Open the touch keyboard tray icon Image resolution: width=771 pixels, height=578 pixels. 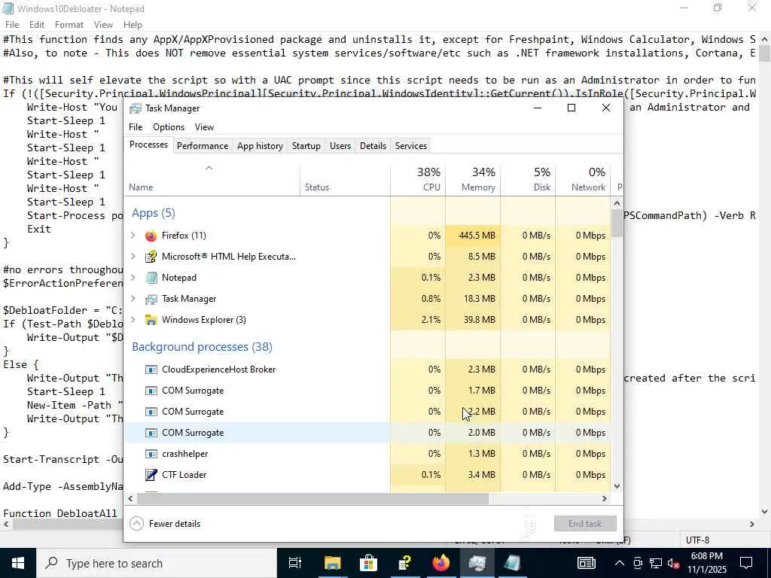pyautogui.click(x=586, y=563)
